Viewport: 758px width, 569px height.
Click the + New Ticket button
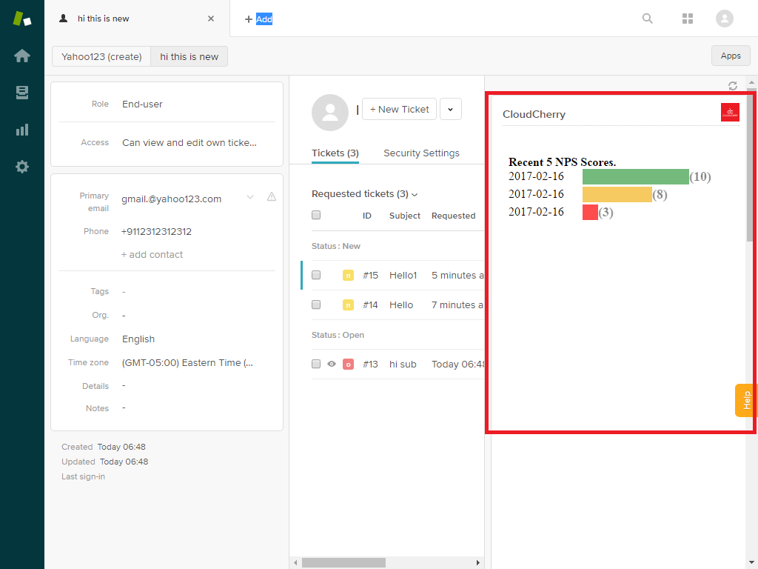[399, 109]
